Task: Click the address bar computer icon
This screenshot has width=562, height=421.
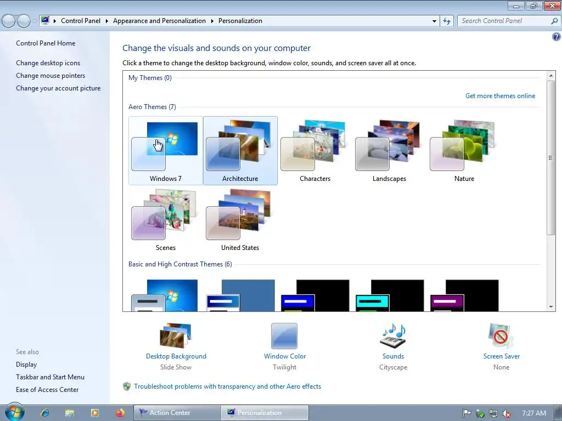Action: [45, 20]
